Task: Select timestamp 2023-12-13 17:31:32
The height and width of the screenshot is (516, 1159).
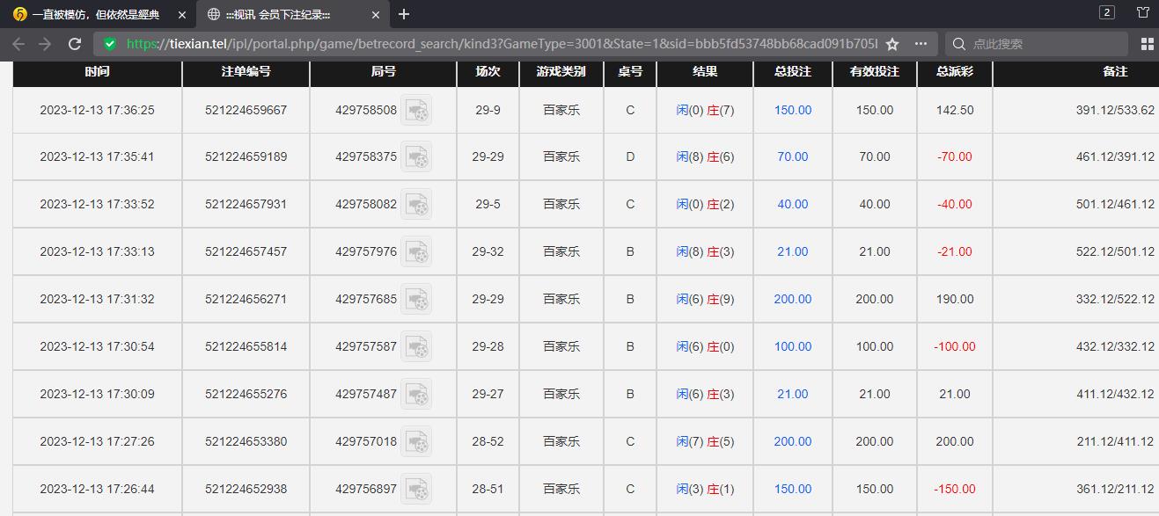Action: coord(97,299)
